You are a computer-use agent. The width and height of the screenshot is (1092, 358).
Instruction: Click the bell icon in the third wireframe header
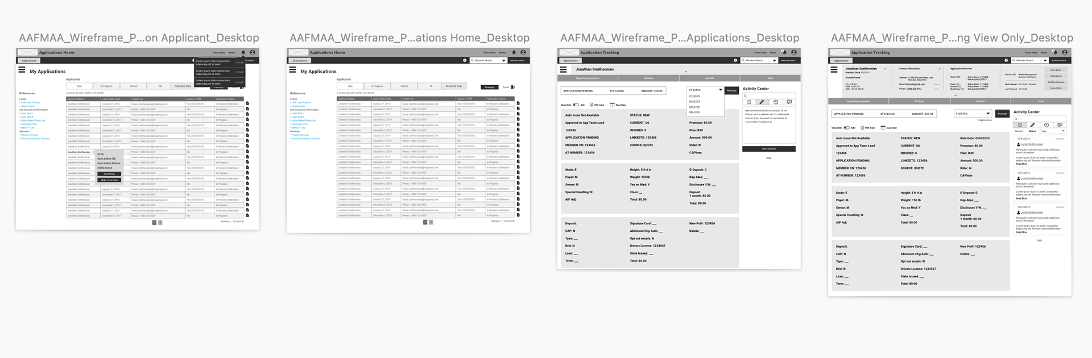click(785, 52)
